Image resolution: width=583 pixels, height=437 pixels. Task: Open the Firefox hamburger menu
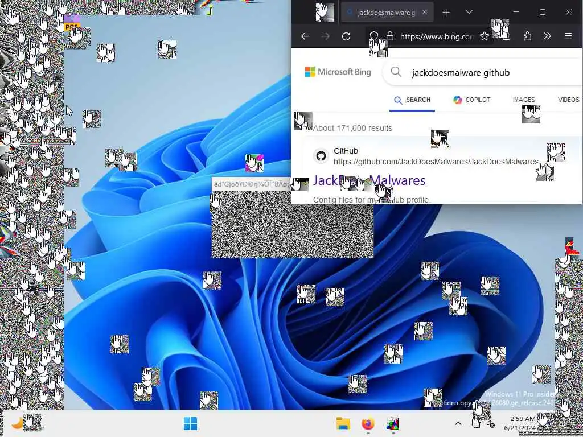coord(568,36)
